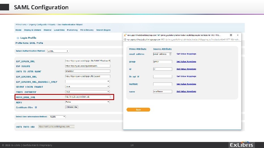The height and width of the screenshot is (148, 264).
Task: Click the popup window address bar URL
Action: click(x=183, y=39)
